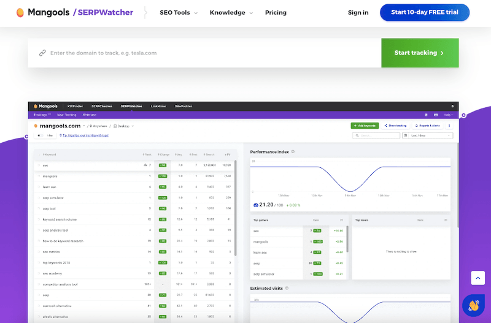Viewport: 491px width, 323px height.
Task: Open the /SERPWatcher product link
Action: tap(103, 12)
